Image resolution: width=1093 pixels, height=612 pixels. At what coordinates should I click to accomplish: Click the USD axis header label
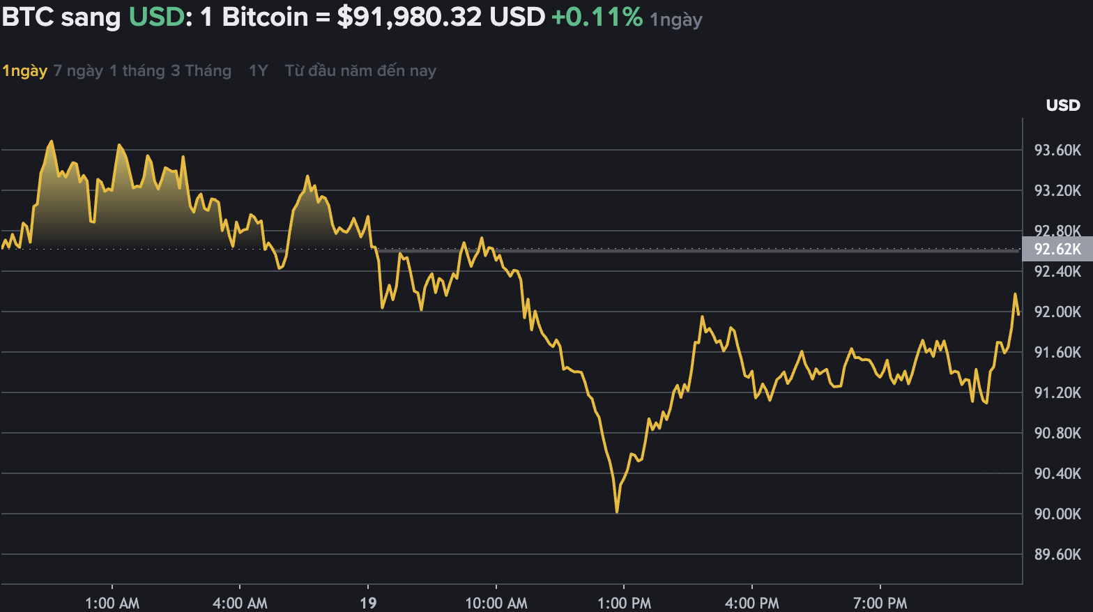1063,105
